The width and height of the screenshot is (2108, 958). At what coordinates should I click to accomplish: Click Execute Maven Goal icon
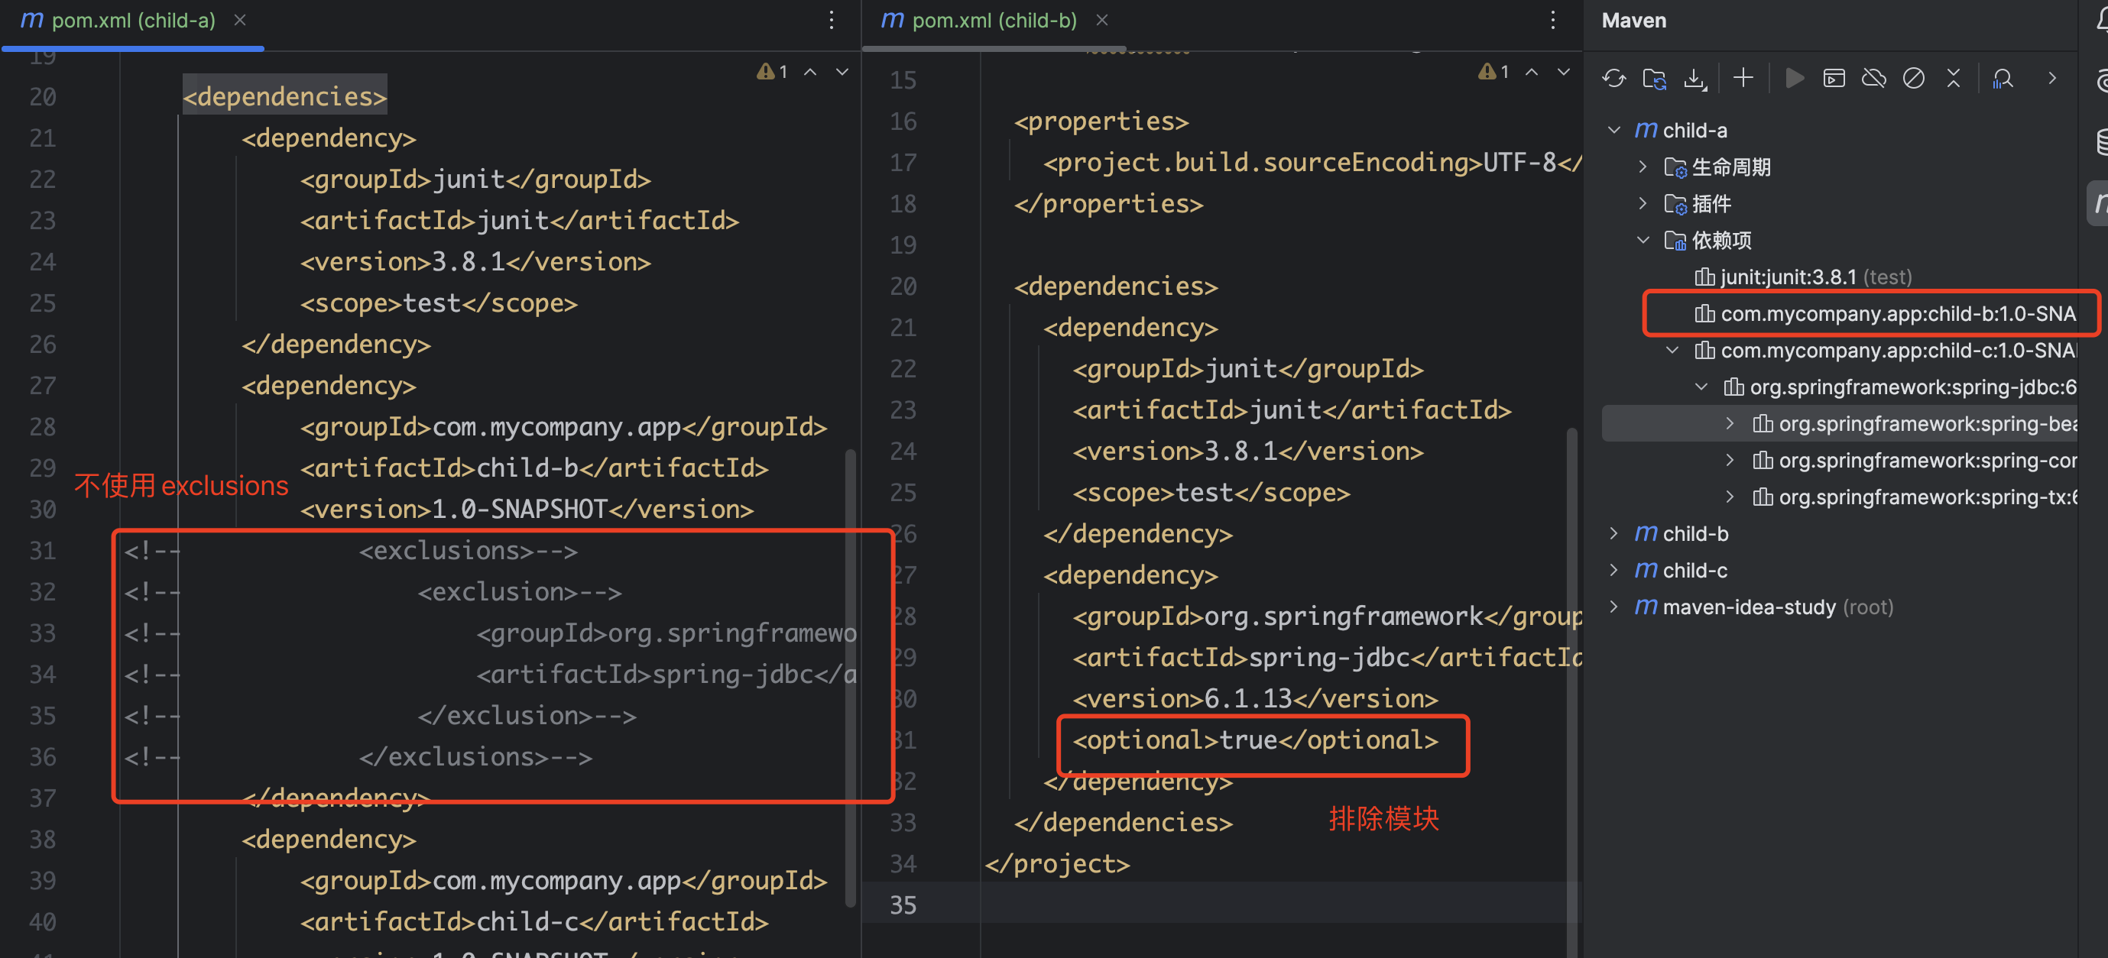tap(1834, 78)
